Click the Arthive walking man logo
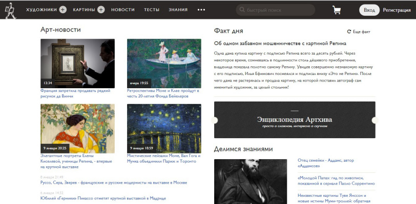Screen dimensions: 416x204 10,10
